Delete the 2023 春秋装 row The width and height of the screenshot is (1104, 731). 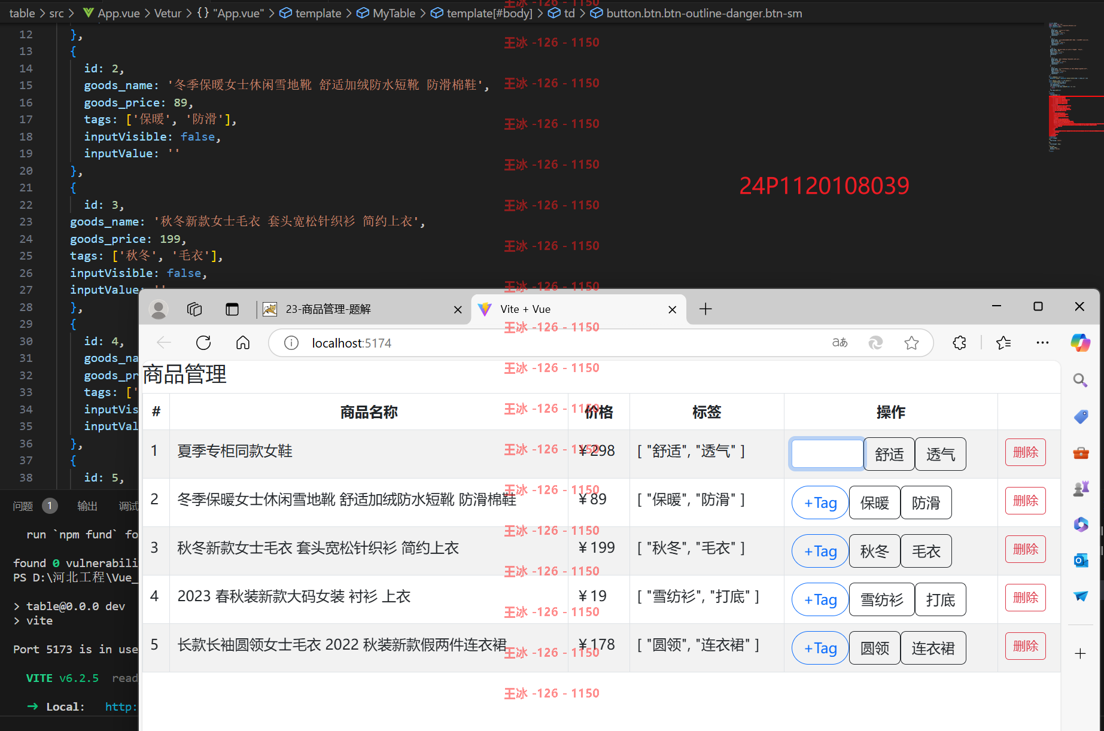pyautogui.click(x=1026, y=598)
